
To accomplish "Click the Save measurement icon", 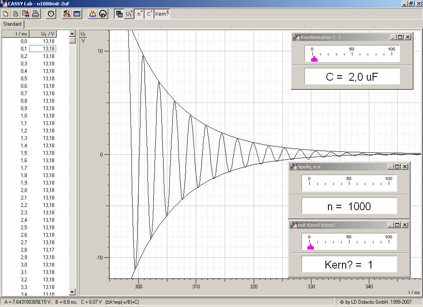I will coord(26,14).
